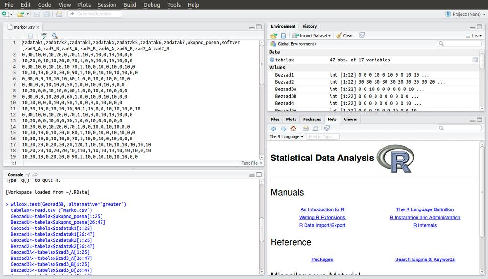Open the Global Environment dropdown

click(294, 44)
